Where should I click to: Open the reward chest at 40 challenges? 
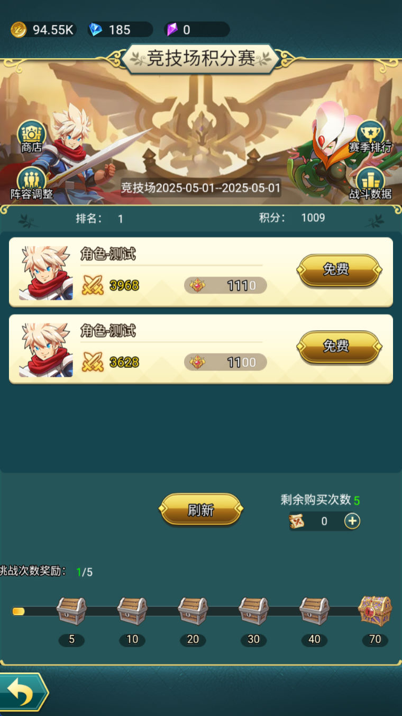pyautogui.click(x=315, y=611)
